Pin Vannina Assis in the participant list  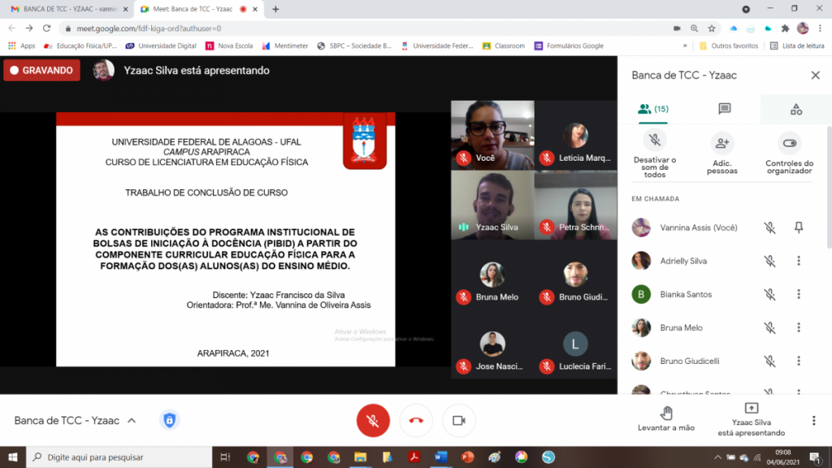(x=799, y=227)
